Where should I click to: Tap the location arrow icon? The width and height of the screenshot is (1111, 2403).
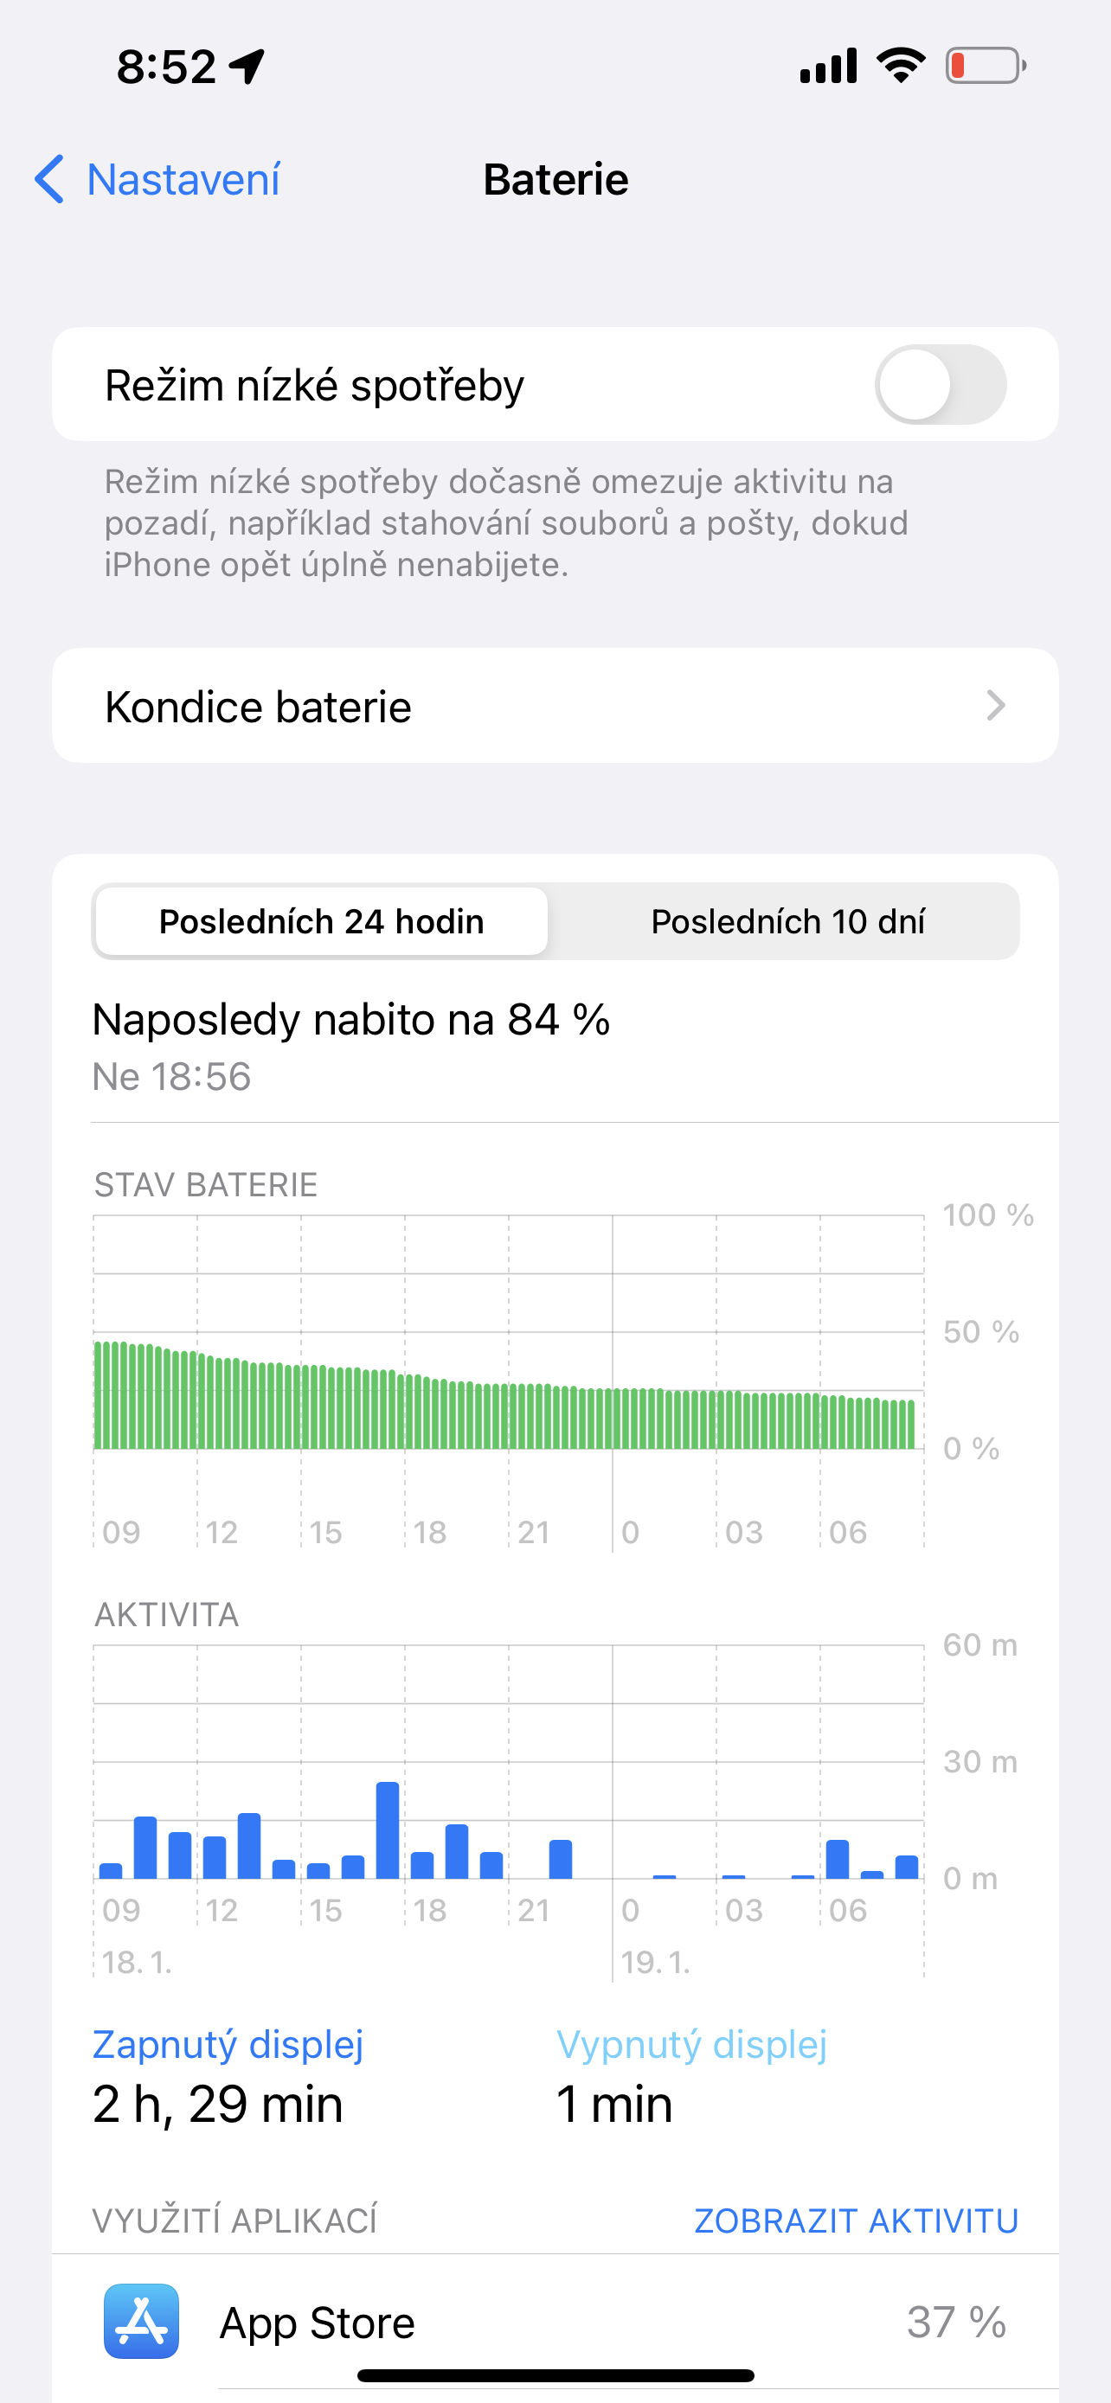(x=247, y=67)
